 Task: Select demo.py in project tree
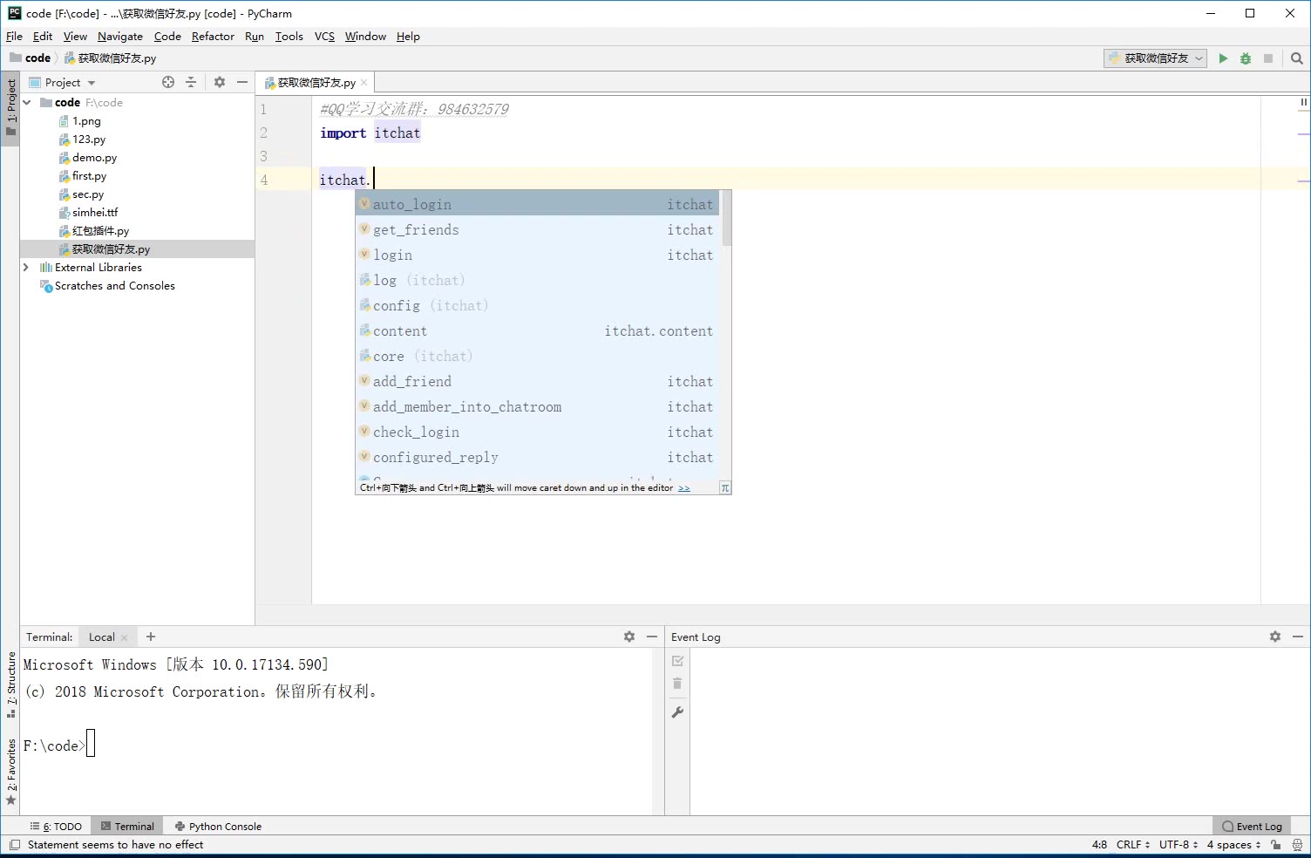94,158
